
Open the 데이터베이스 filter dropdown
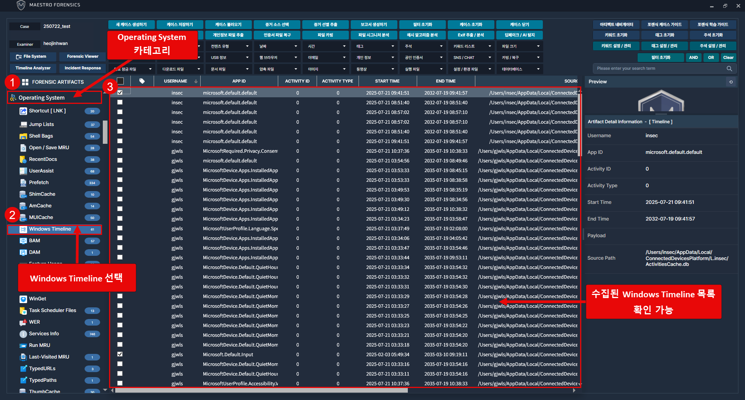tap(520, 69)
